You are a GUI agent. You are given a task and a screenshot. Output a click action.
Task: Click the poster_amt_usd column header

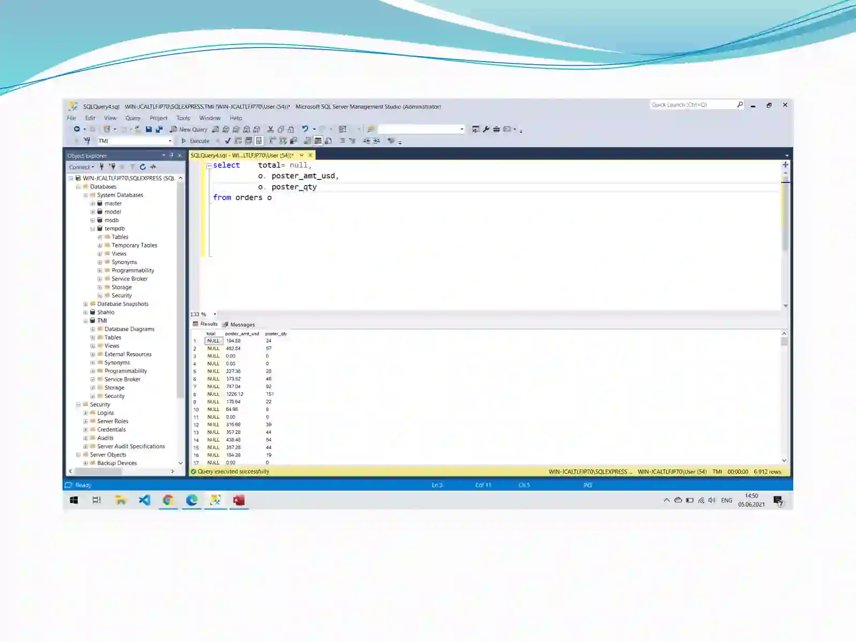click(x=242, y=334)
